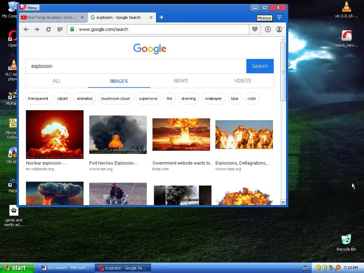The width and height of the screenshot is (364, 273).
Task: Open the Recycle Bin desktop icon
Action: [x=346, y=243]
